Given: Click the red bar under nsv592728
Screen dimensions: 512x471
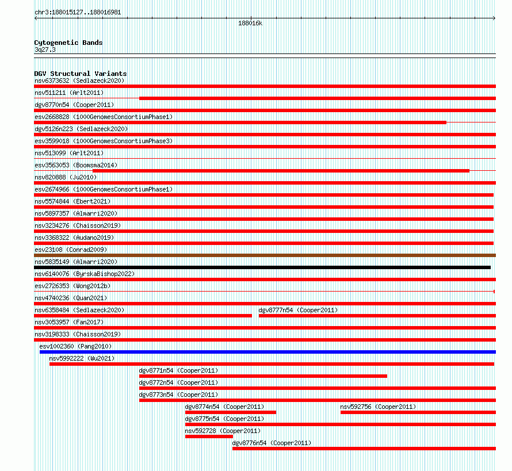Looking at the screenshot, I should point(209,436).
